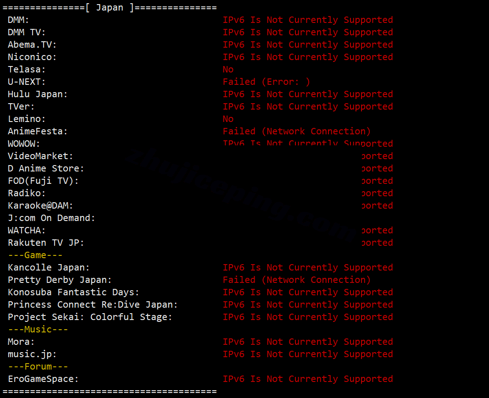Viewport: 489px width, 398px height.
Task: Select the Karaoke@DAM label
Action: tap(40, 206)
